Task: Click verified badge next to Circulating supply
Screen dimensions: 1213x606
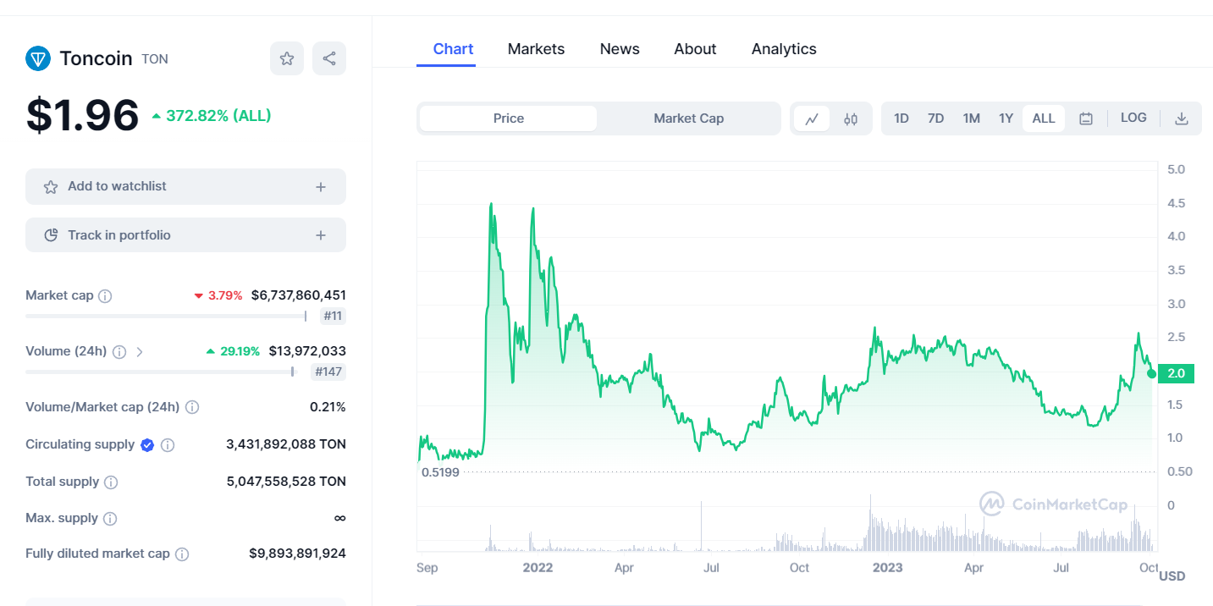Action: tap(147, 444)
